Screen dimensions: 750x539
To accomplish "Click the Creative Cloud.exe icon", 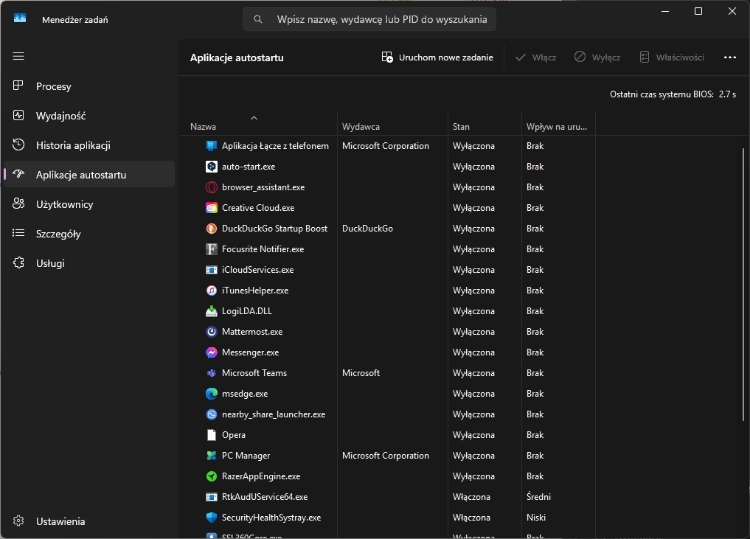I will [x=212, y=208].
